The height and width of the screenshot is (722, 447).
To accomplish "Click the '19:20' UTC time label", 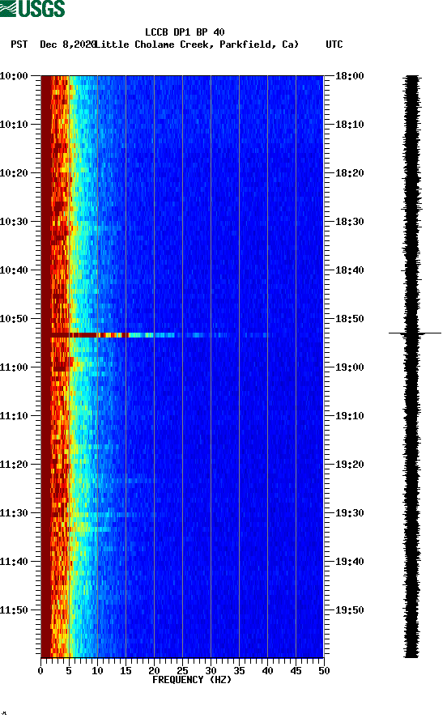I will 350,464.
